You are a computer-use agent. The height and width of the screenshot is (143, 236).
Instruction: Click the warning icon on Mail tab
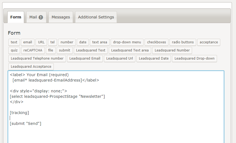tap(41, 17)
